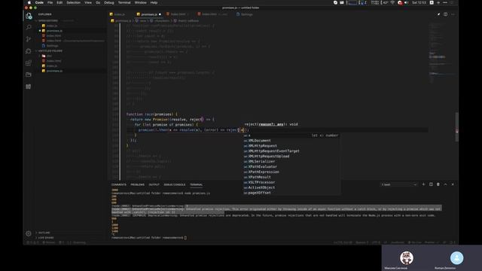Image resolution: width=482 pixels, height=271 pixels.
Task: Open the Manage gear in activity bar
Action: (29, 233)
